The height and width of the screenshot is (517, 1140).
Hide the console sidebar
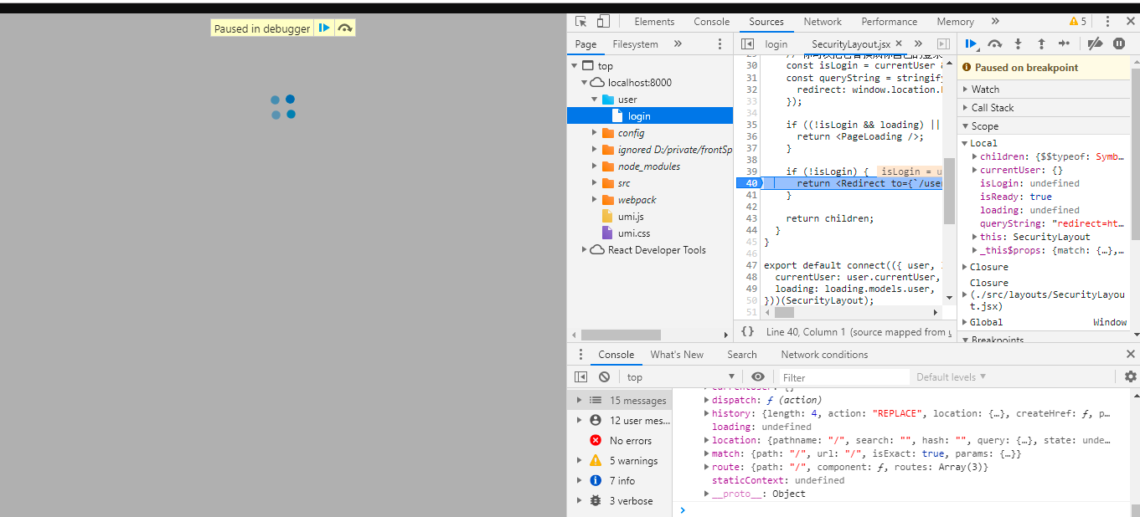(580, 377)
